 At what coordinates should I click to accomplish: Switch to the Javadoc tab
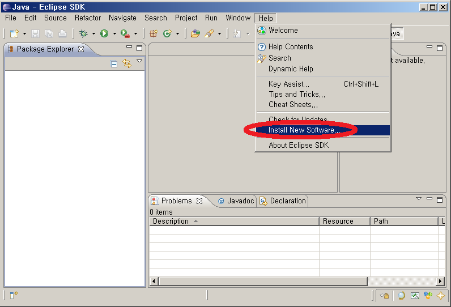[x=236, y=201]
